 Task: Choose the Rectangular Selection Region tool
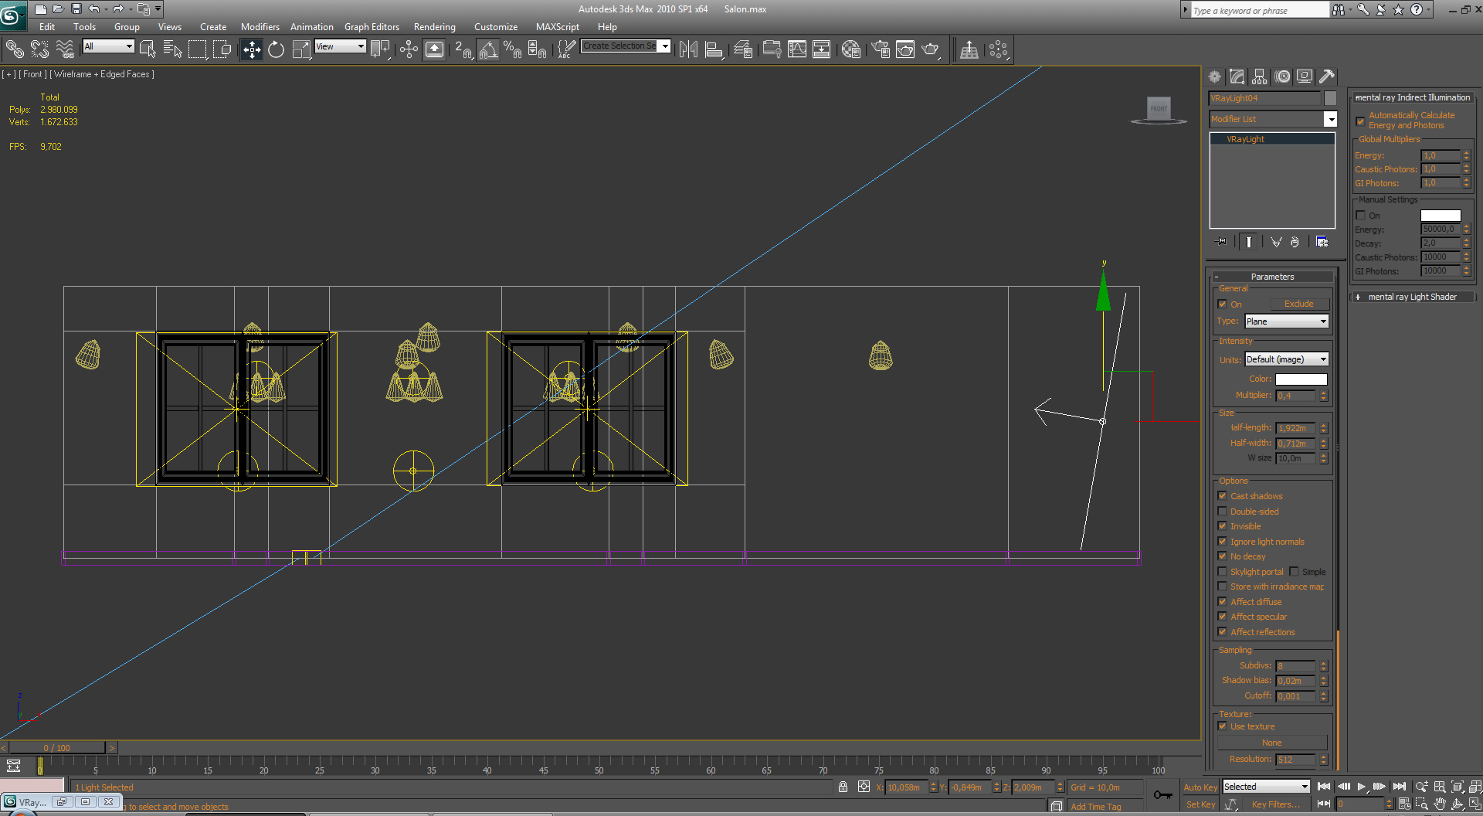coord(198,49)
